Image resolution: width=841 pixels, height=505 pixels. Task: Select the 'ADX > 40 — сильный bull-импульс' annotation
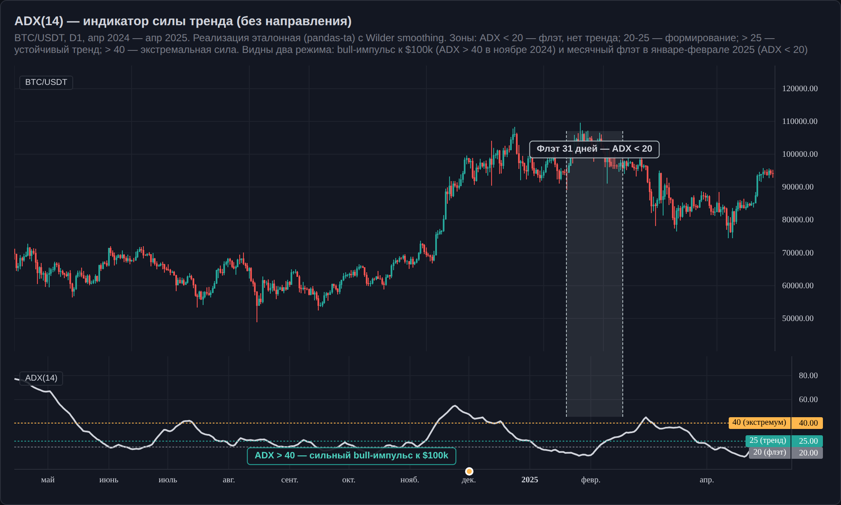point(352,456)
